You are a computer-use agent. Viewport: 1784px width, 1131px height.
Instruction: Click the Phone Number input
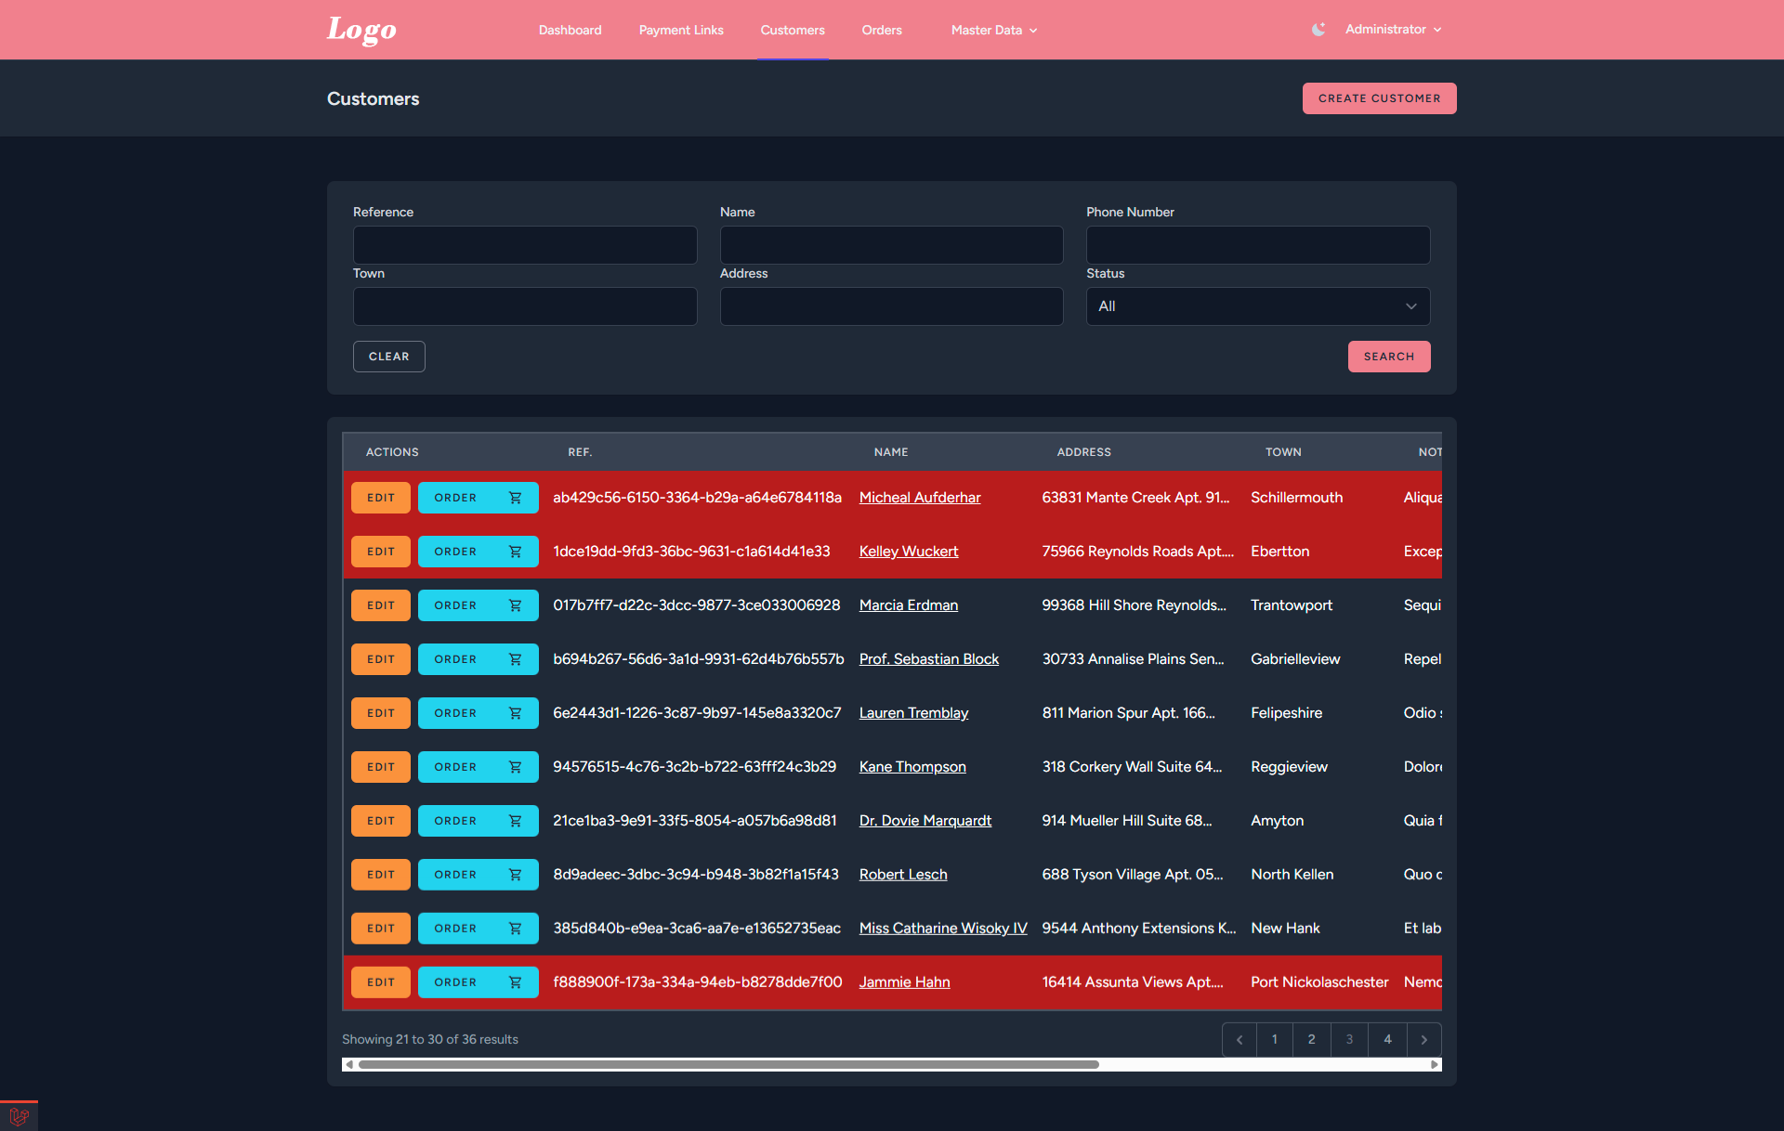point(1258,245)
